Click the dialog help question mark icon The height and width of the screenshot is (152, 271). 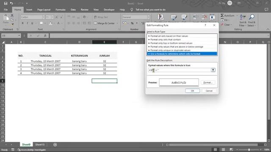click(205, 25)
